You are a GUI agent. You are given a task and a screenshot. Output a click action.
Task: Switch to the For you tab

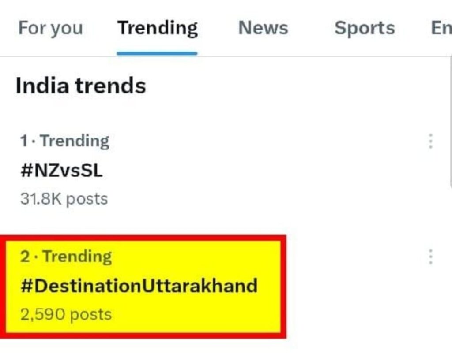(x=50, y=28)
